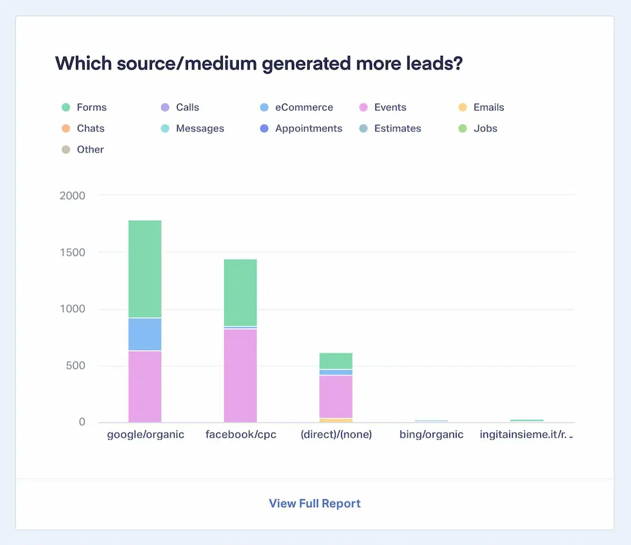Screen dimensions: 631x545
Task: Click the chart title about source/medium leads
Action: point(259,64)
